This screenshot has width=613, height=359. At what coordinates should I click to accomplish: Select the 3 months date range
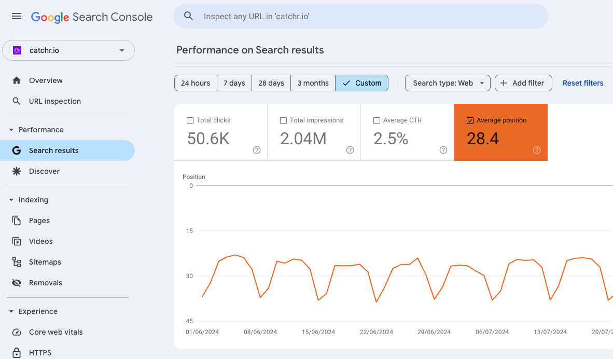tap(313, 83)
